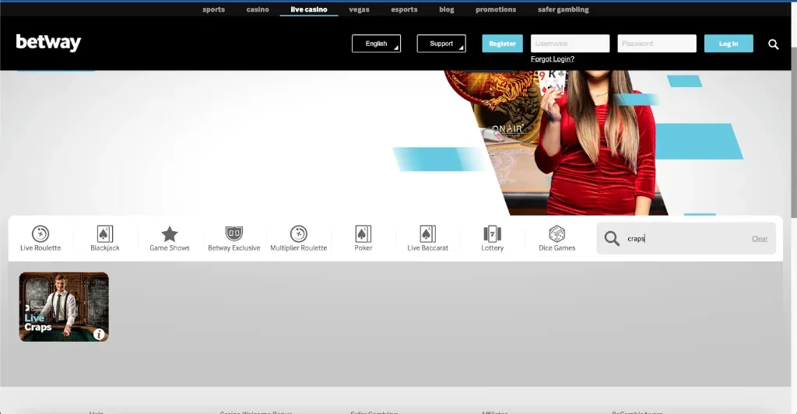Image resolution: width=797 pixels, height=414 pixels.
Task: Open the Game Shows star icon
Action: (170, 234)
